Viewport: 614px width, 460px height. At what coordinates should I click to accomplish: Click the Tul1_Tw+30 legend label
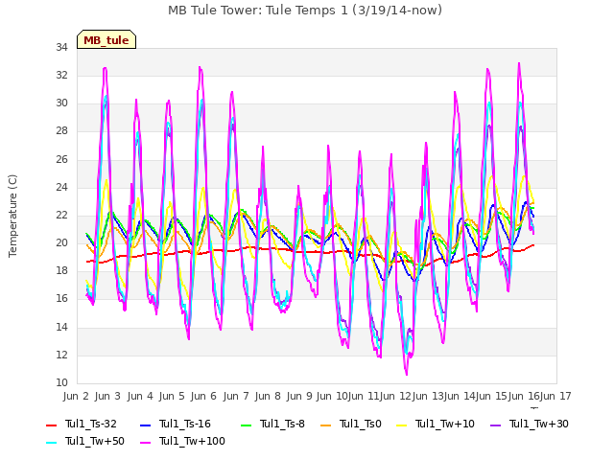click(539, 424)
